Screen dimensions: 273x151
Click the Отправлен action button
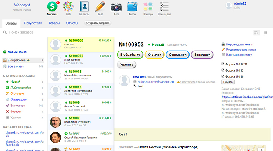point(177,54)
